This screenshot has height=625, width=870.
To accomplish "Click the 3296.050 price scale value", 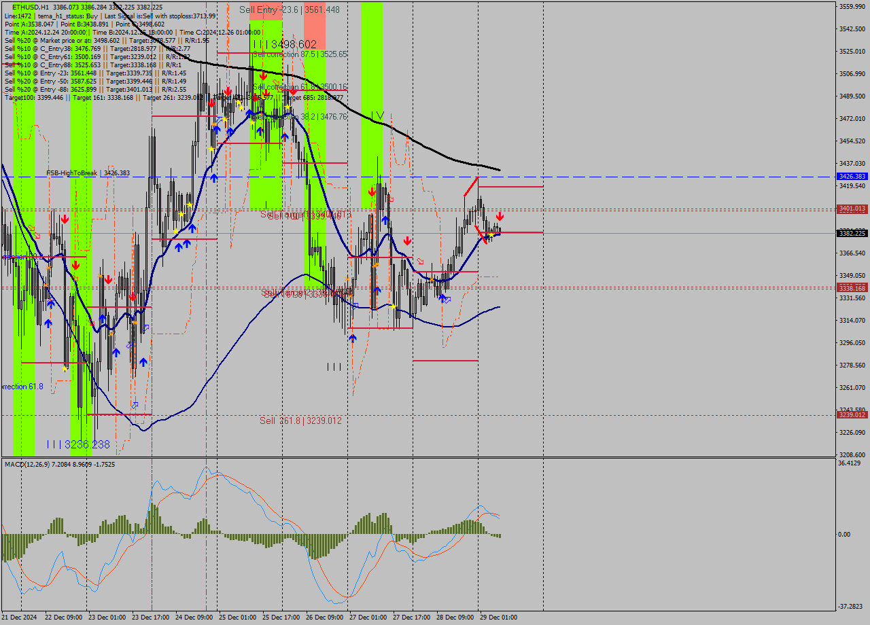I will tap(852, 342).
